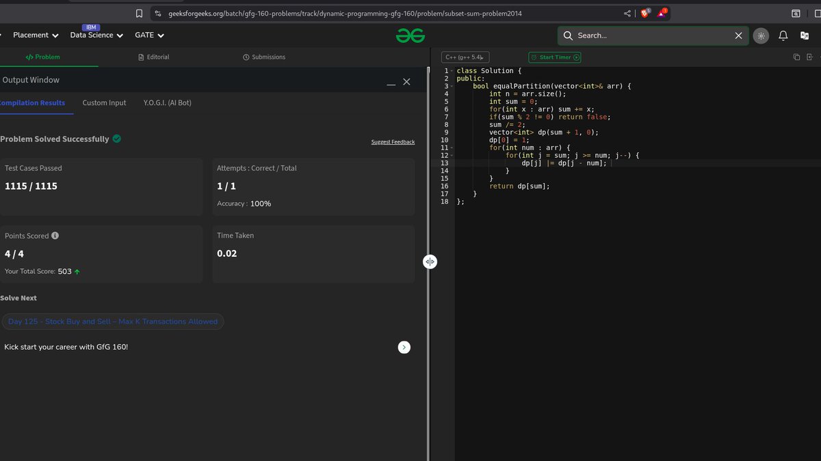
Task: Switch to Custom Input tab
Action: [x=105, y=102]
